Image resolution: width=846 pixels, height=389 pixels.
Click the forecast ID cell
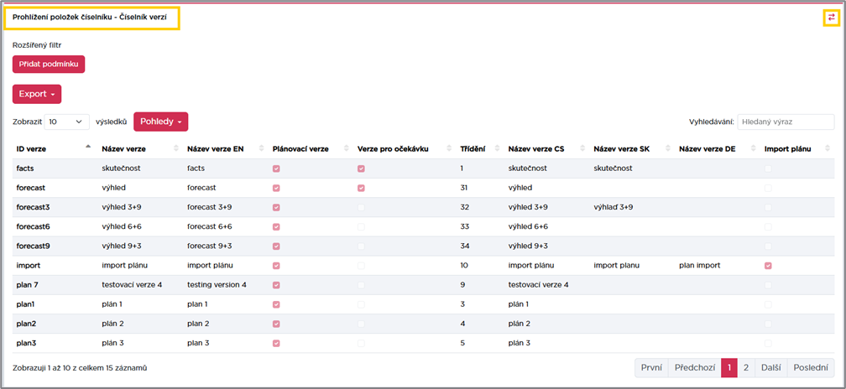point(55,188)
